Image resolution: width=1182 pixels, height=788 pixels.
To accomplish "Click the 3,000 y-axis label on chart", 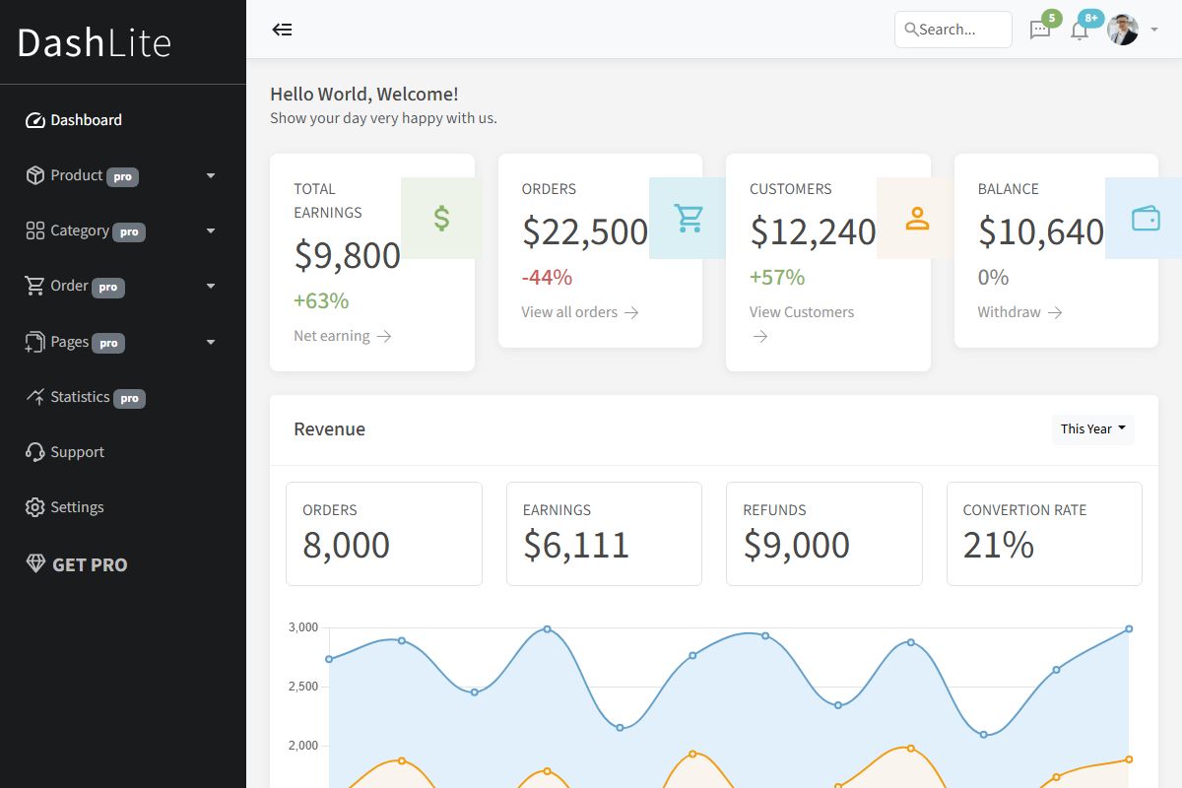I will 303,627.
